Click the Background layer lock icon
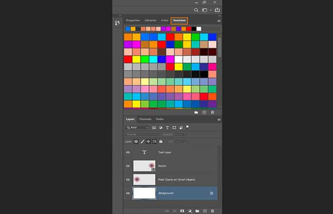 [212, 193]
